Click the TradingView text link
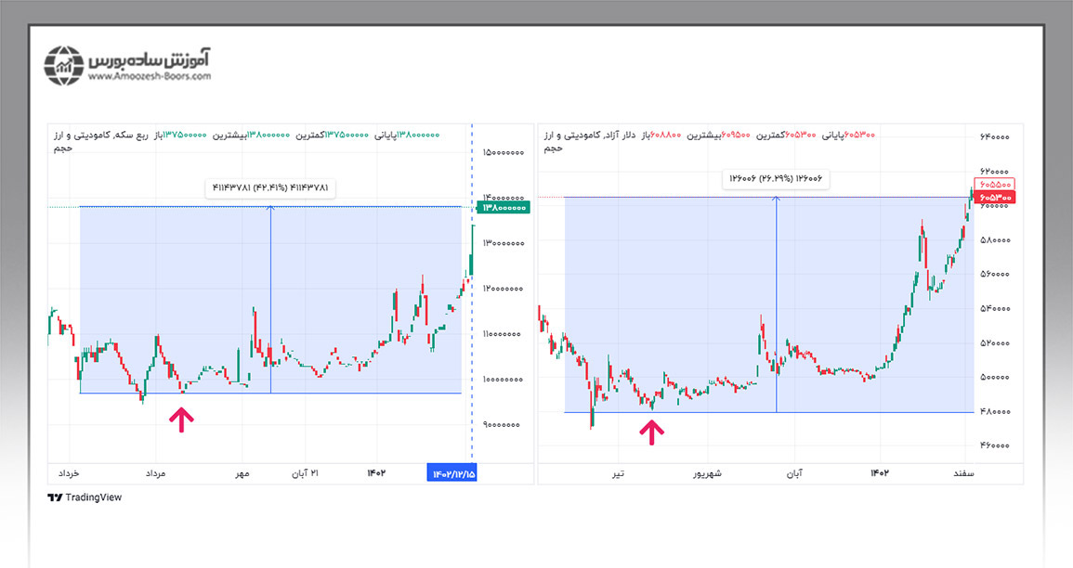The image size is (1073, 568). 93,497
